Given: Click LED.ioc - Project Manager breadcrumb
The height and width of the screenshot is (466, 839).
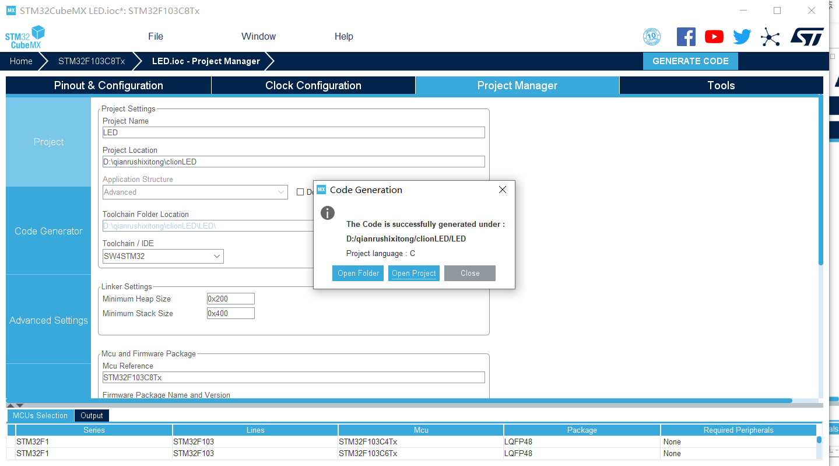Looking at the screenshot, I should (206, 61).
